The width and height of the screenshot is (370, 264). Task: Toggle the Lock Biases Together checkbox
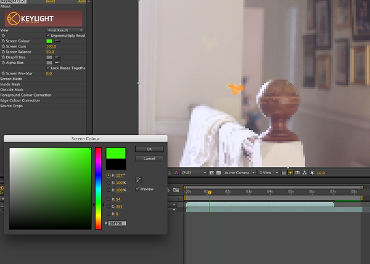coord(48,68)
